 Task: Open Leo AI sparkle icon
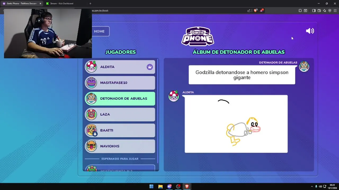324,11
